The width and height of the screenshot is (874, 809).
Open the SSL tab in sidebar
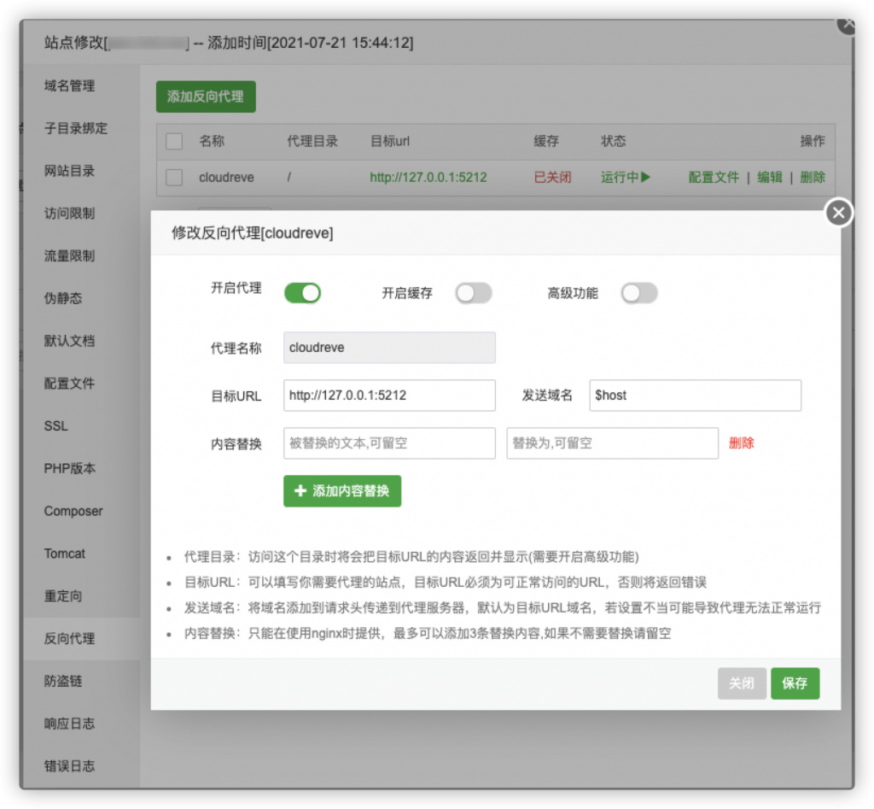click(56, 425)
